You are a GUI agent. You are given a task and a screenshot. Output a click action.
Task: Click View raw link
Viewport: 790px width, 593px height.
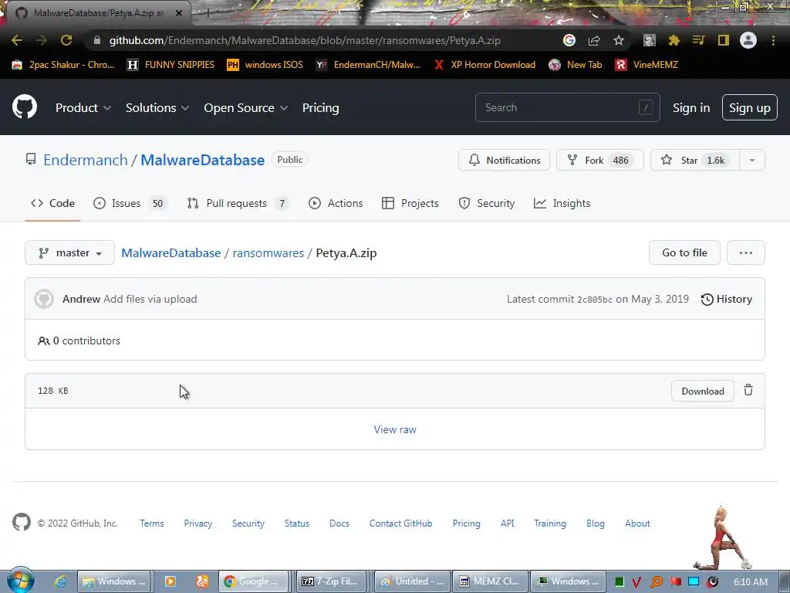point(395,429)
